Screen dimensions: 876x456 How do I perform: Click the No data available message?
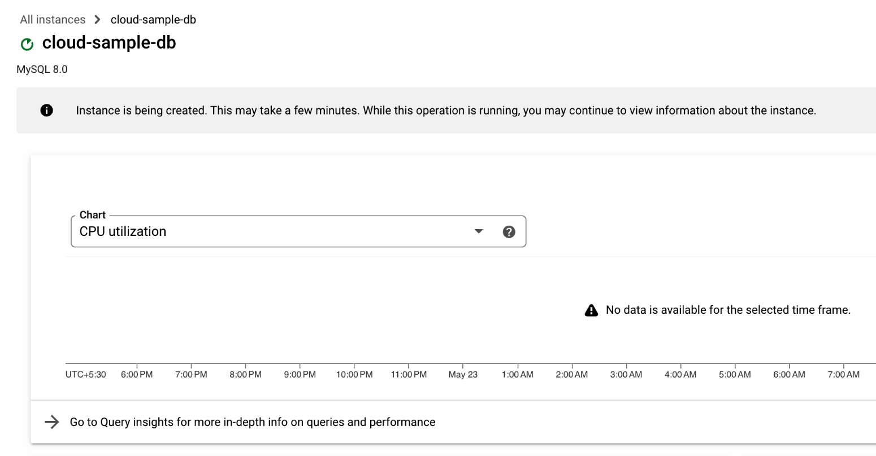(728, 310)
